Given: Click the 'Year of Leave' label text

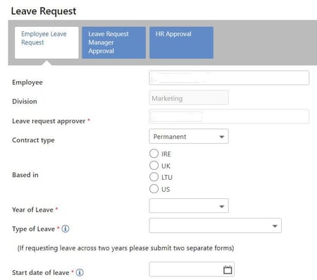Looking at the screenshot, I should tap(32, 209).
